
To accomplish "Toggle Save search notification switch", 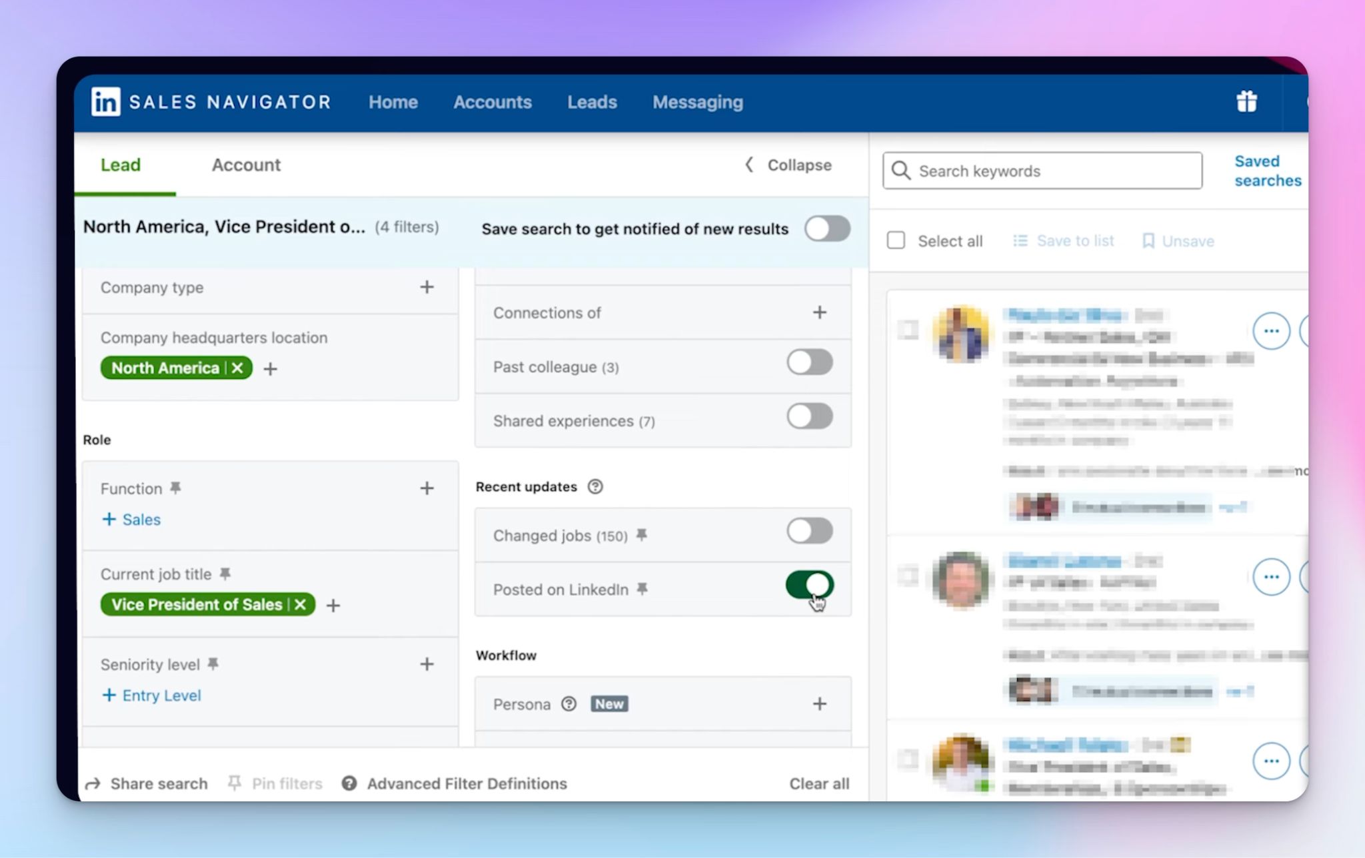I will tap(827, 228).
